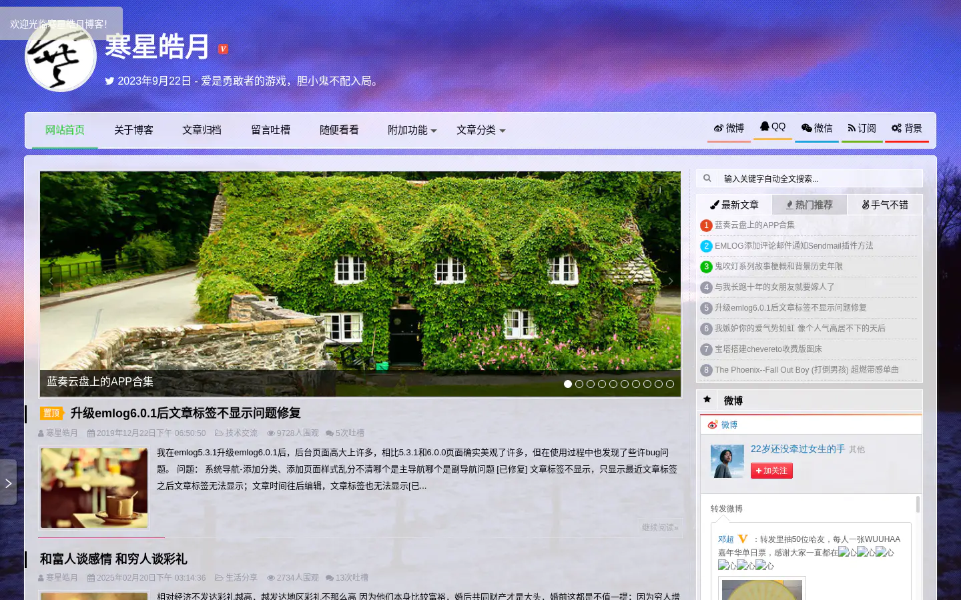Focus the 输入关键字自动全文搜索 search field
Screen dimensions: 961x600
tap(820, 179)
